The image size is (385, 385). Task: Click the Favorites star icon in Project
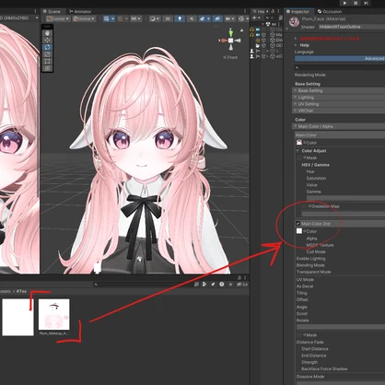point(230,285)
